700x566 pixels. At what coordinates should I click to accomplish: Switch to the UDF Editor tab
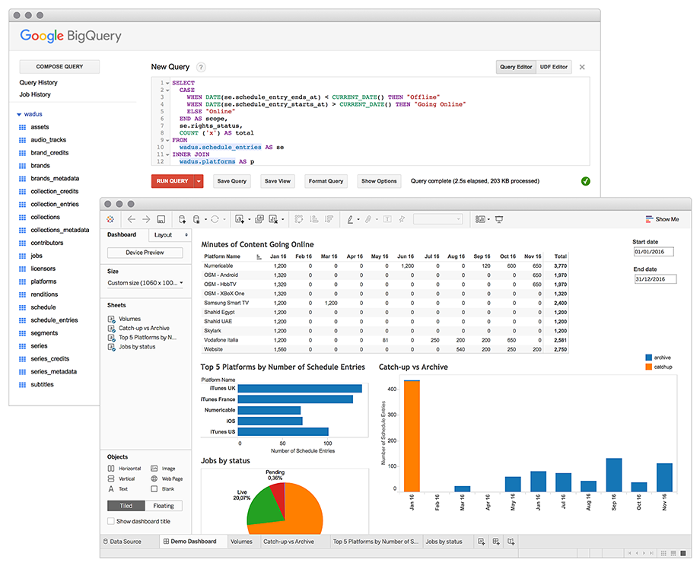coord(554,67)
